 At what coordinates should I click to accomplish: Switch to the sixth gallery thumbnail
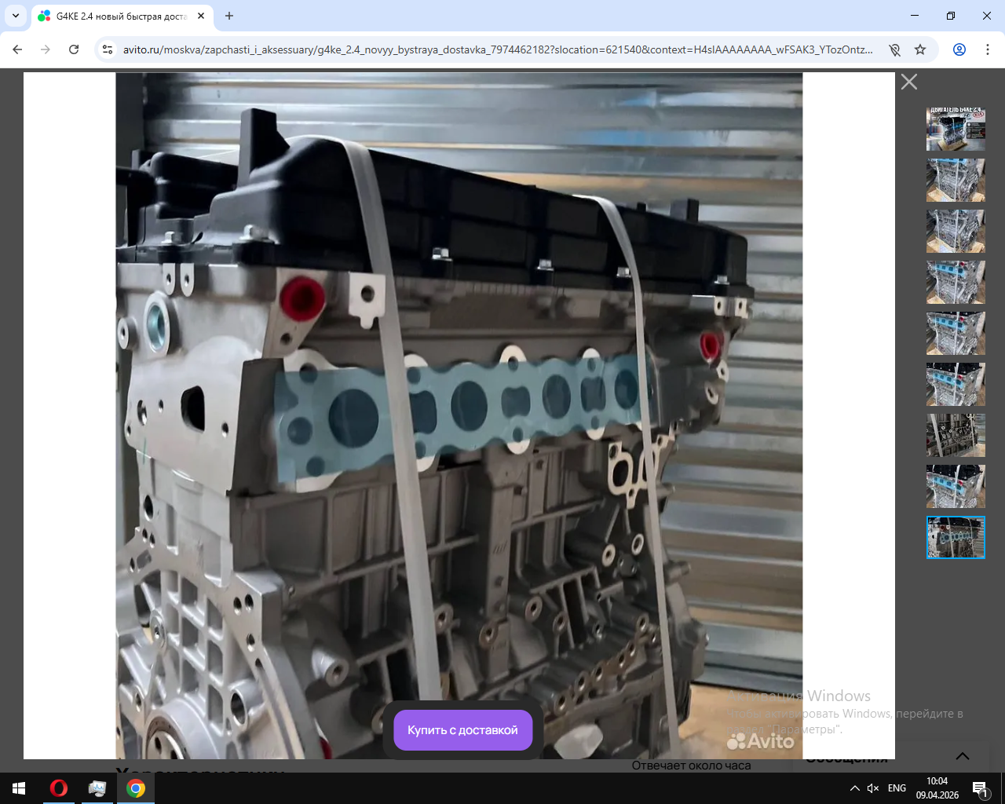pyautogui.click(x=956, y=384)
